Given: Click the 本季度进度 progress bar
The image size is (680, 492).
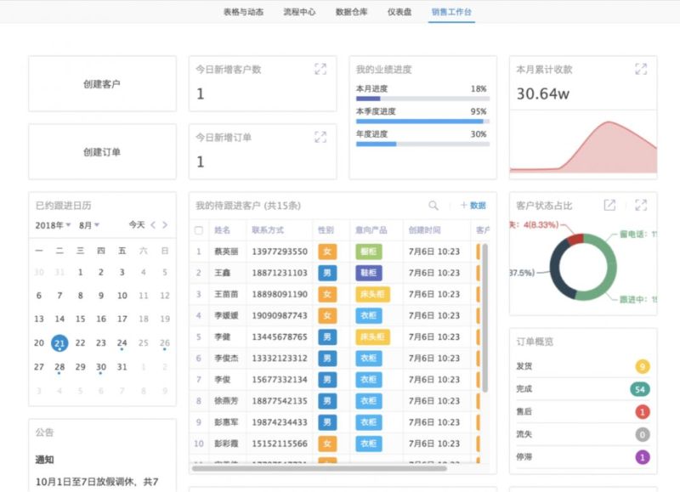Looking at the screenshot, I should [x=422, y=122].
